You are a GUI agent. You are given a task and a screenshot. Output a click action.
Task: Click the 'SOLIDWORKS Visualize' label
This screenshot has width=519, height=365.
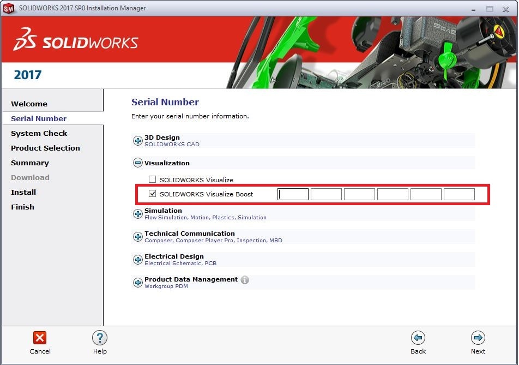tap(196, 180)
